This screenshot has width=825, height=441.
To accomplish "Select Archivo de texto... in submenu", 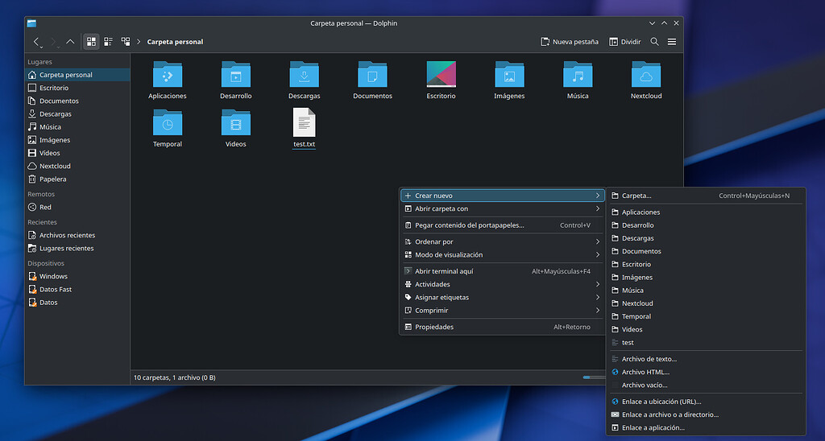I will 649,359.
